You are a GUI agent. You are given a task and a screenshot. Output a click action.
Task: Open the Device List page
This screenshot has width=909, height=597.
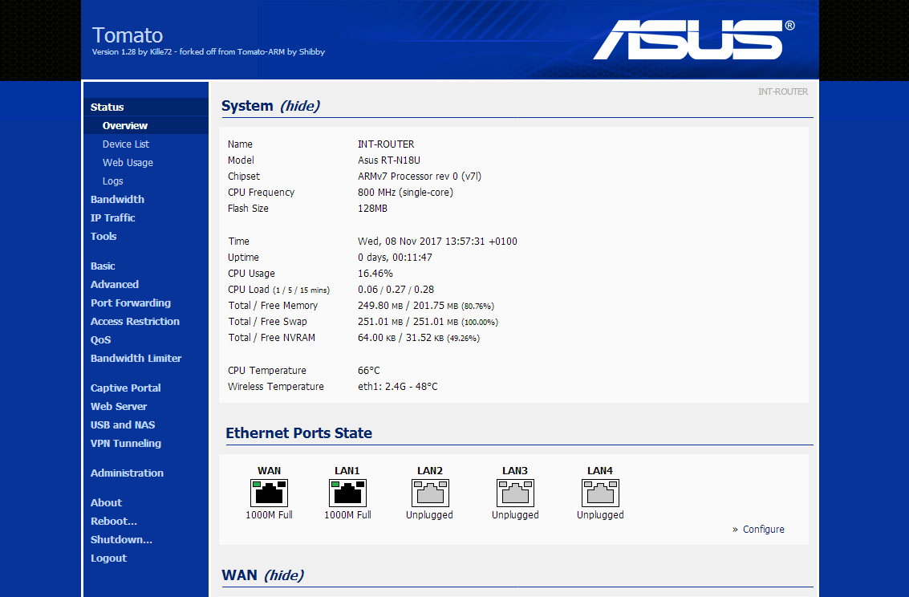point(126,144)
